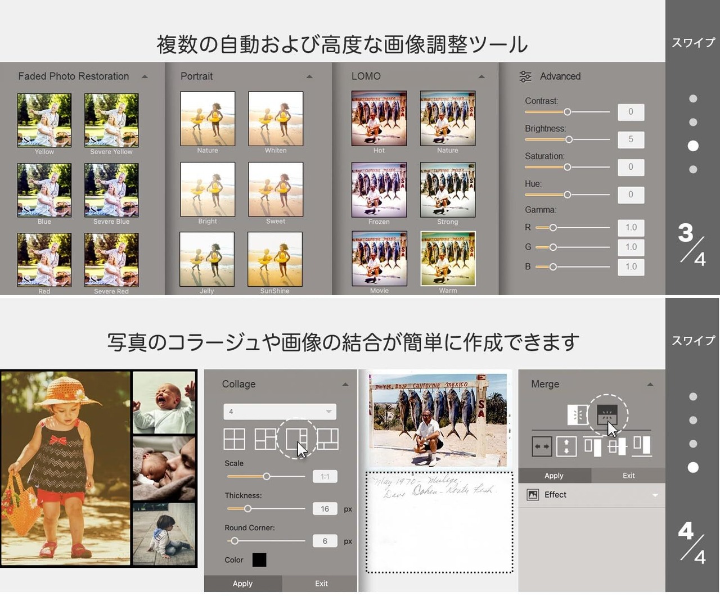720x596 pixels.
Task: Select the horizontal merge mode icon
Action: 578,415
